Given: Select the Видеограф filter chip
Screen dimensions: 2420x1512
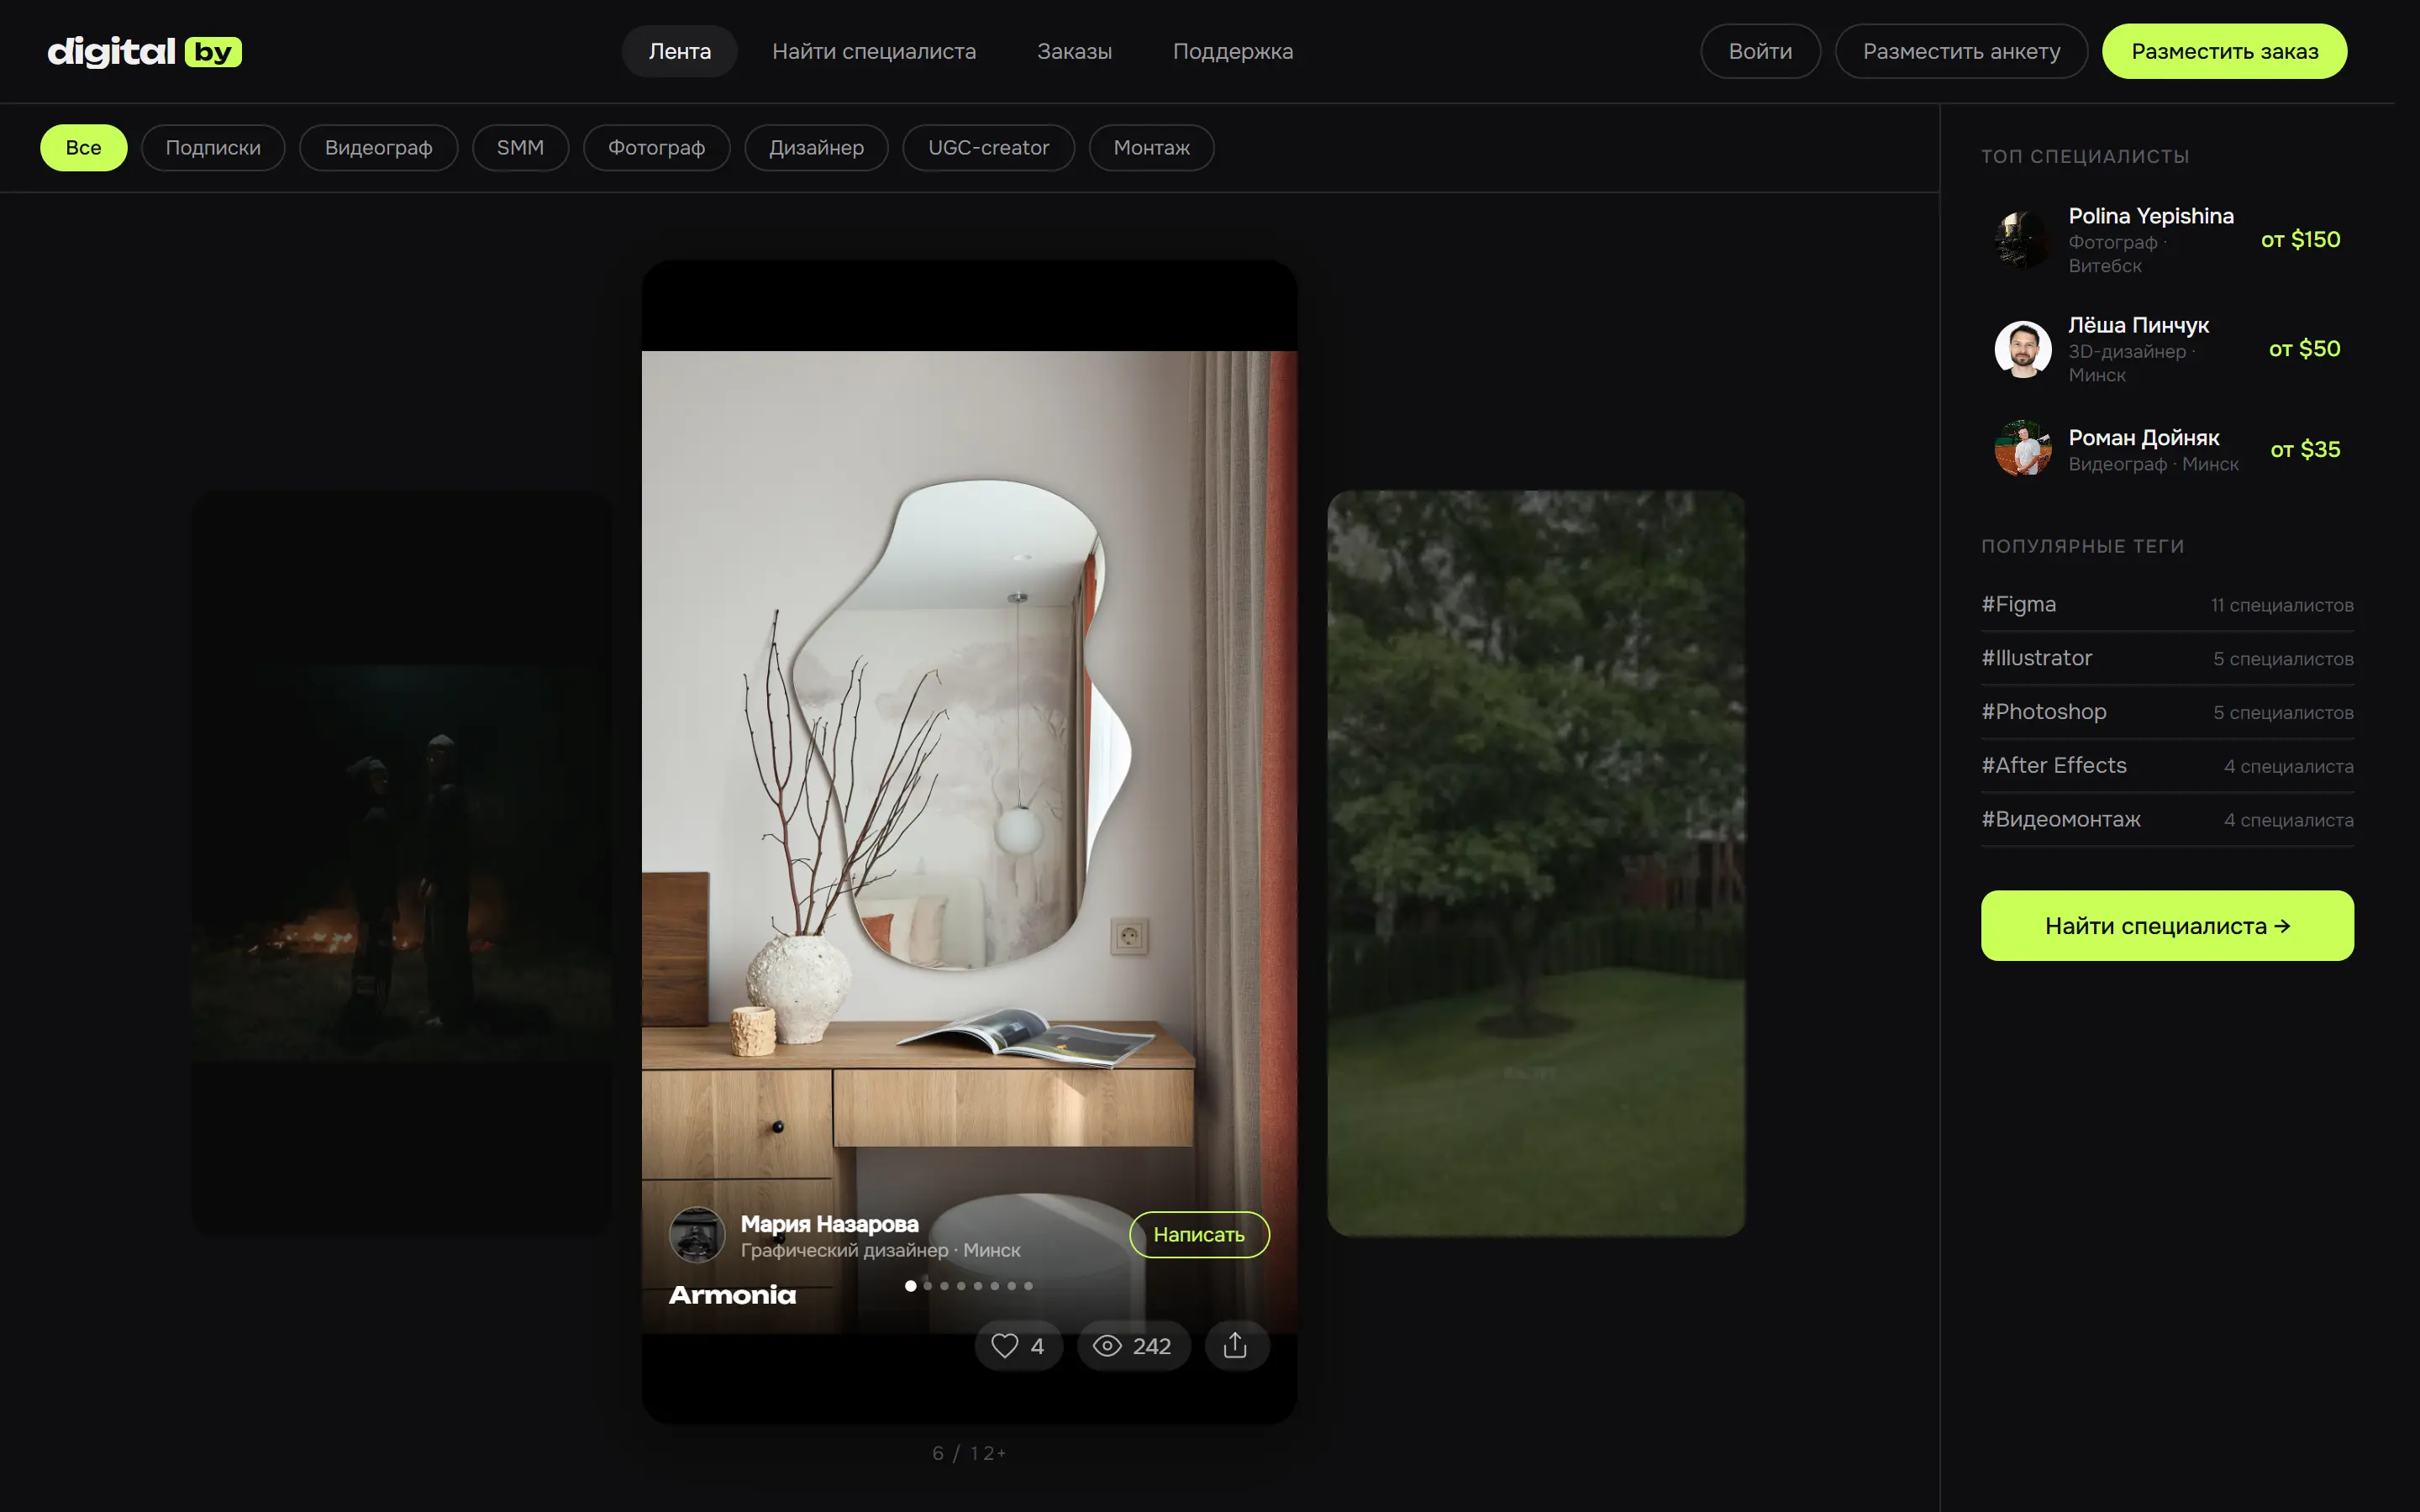Looking at the screenshot, I should pos(379,148).
